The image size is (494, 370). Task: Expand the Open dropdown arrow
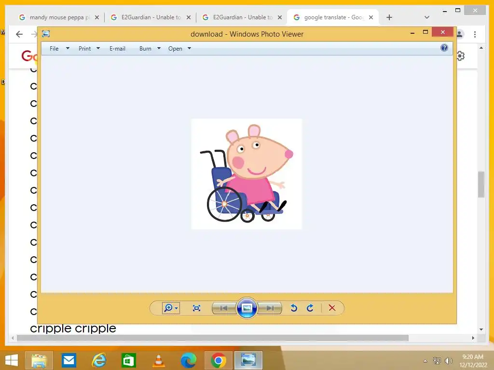coord(189,49)
